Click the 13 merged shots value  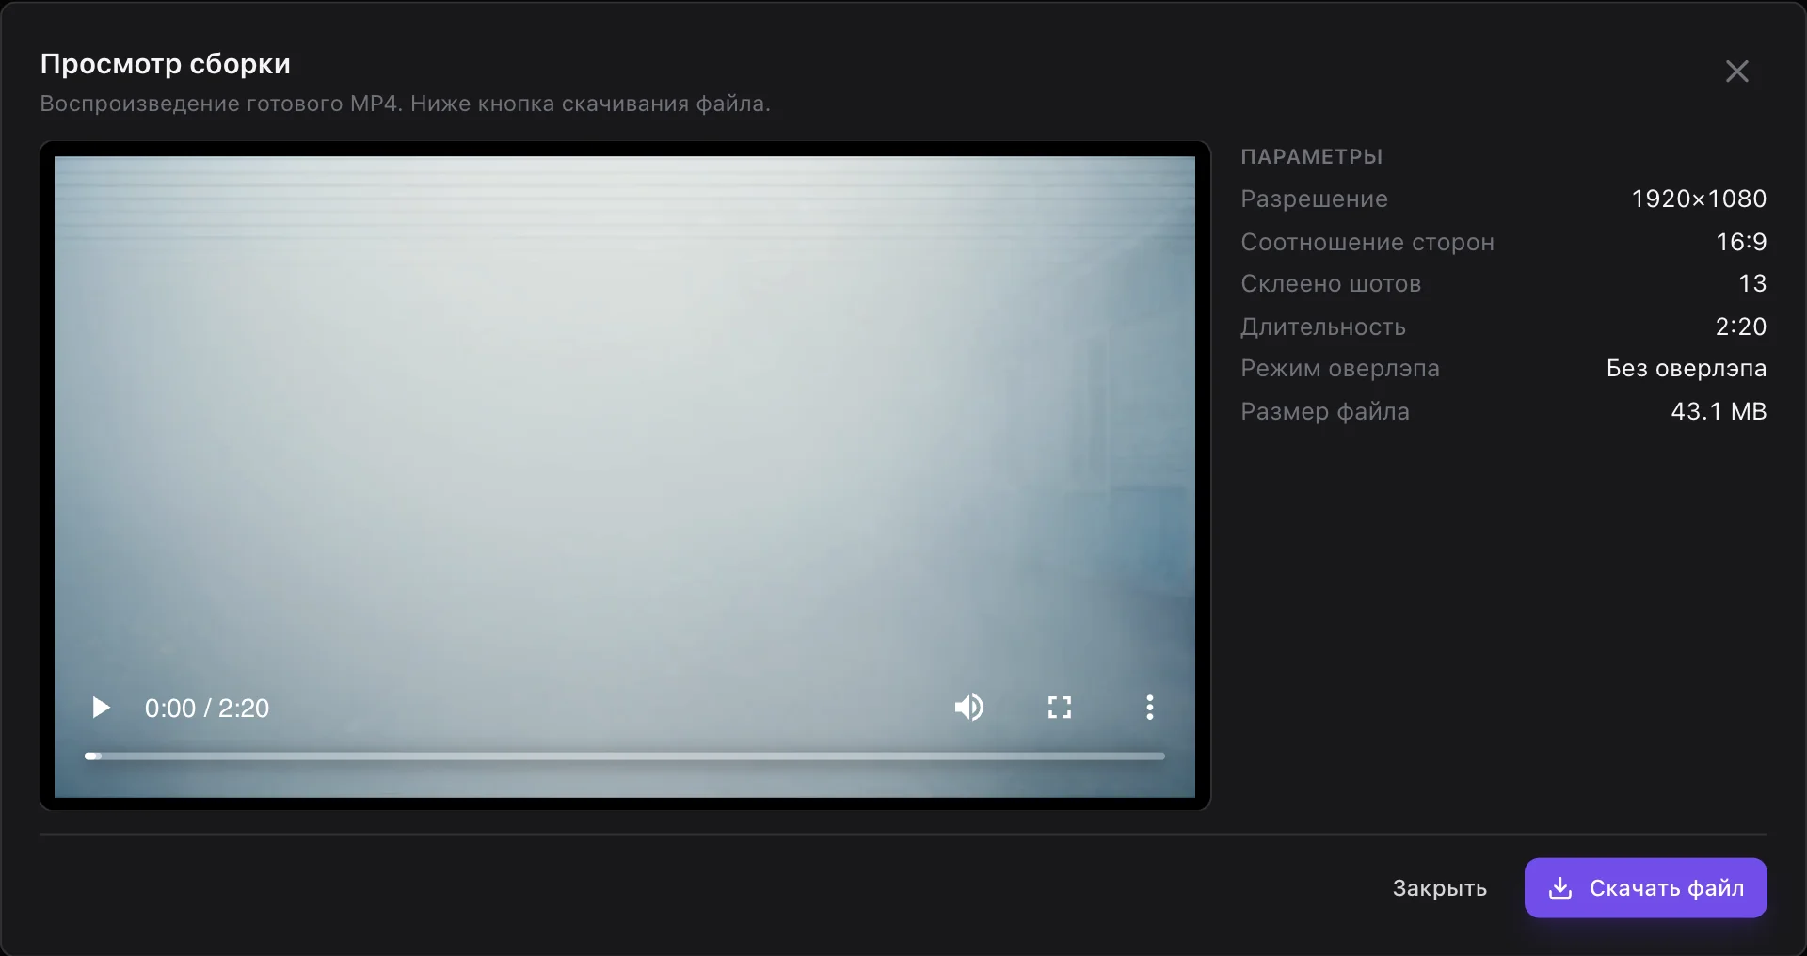1752,283
